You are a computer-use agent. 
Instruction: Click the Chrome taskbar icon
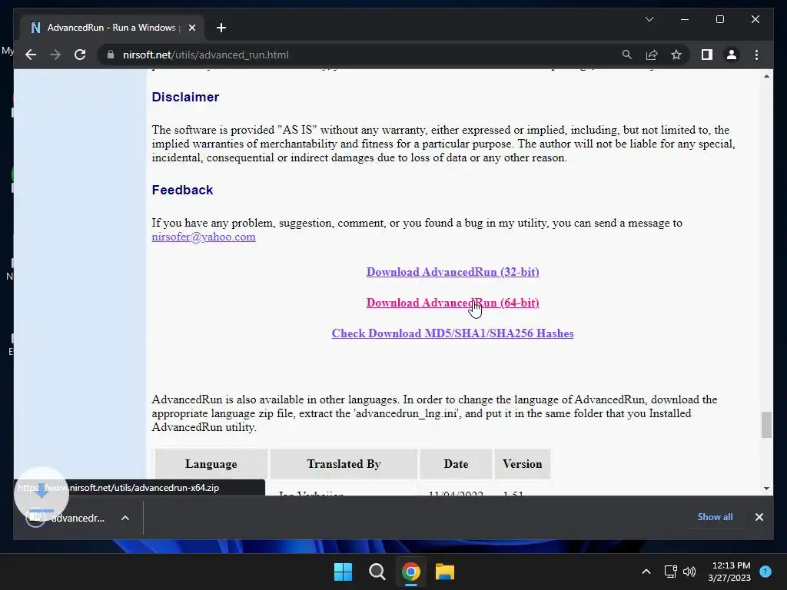pyautogui.click(x=410, y=572)
